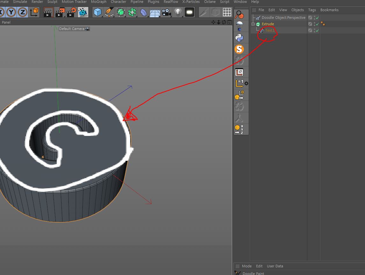Image resolution: width=365 pixels, height=275 pixels.
Task: Select the Text.1 spline object
Action: (270, 30)
